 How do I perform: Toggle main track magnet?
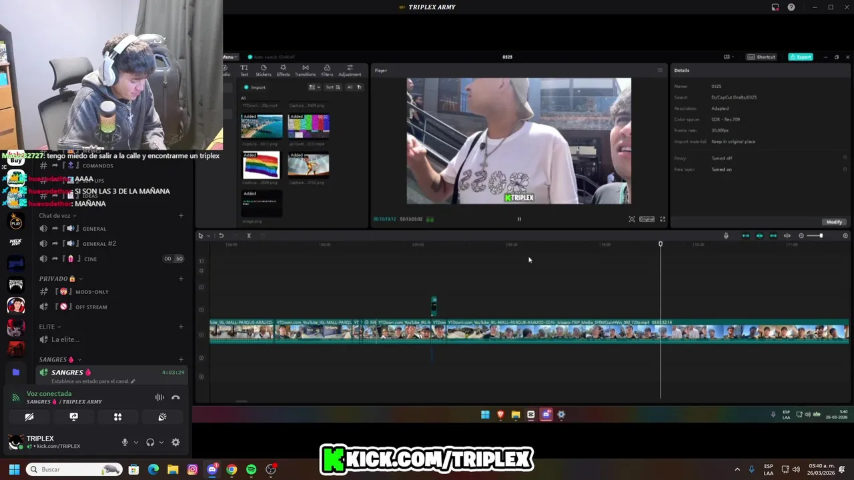(745, 235)
